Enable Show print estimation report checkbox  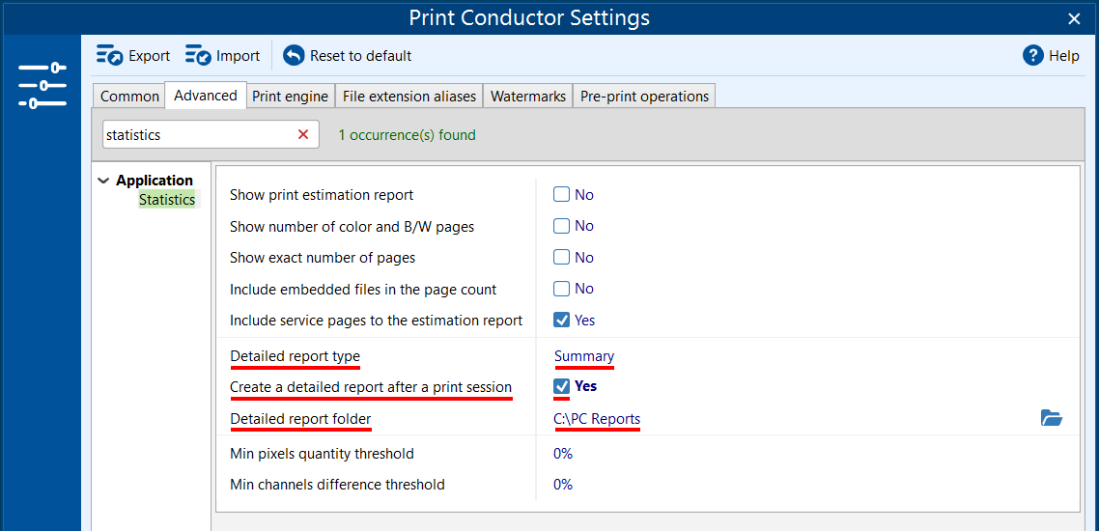point(561,195)
